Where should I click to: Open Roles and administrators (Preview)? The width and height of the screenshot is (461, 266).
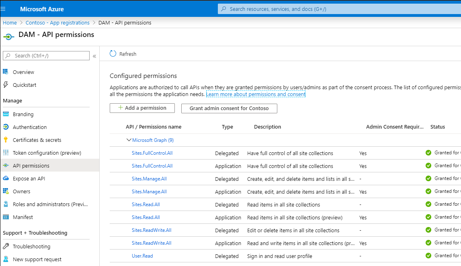pos(50,204)
